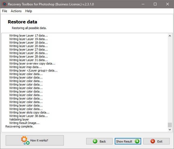Click the gears icon beside How it works
Viewport: 174px width, 149px height.
click(x=24, y=140)
